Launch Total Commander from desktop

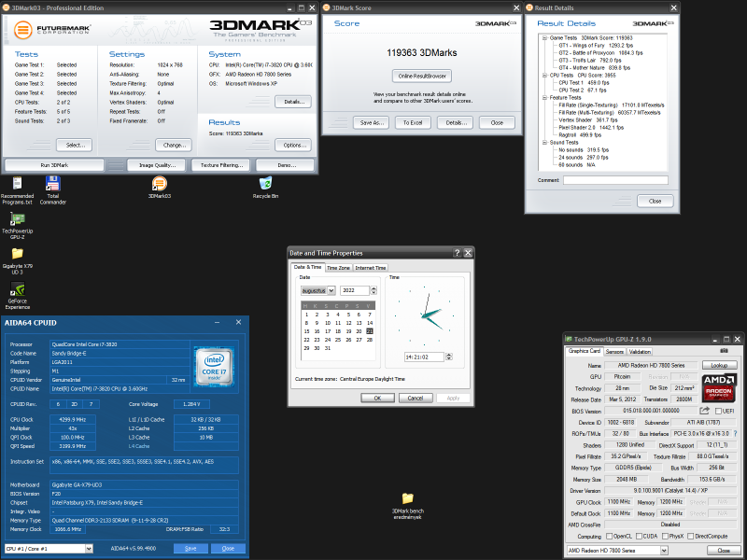click(53, 190)
